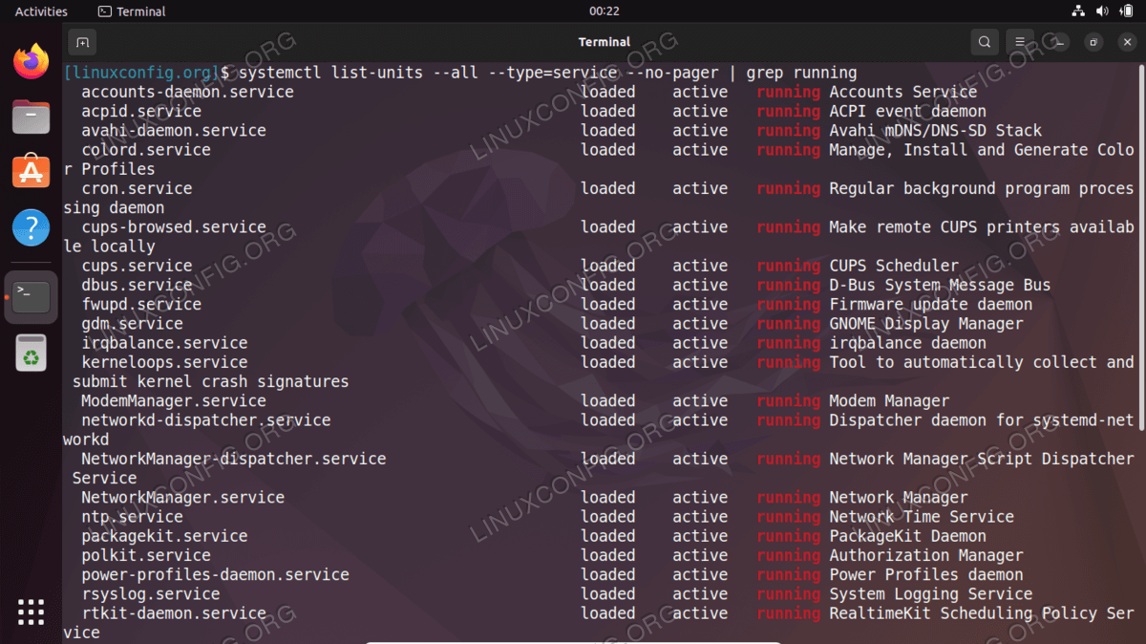1146x644 pixels.
Task: Click the wired network status icon
Action: click(x=1078, y=11)
